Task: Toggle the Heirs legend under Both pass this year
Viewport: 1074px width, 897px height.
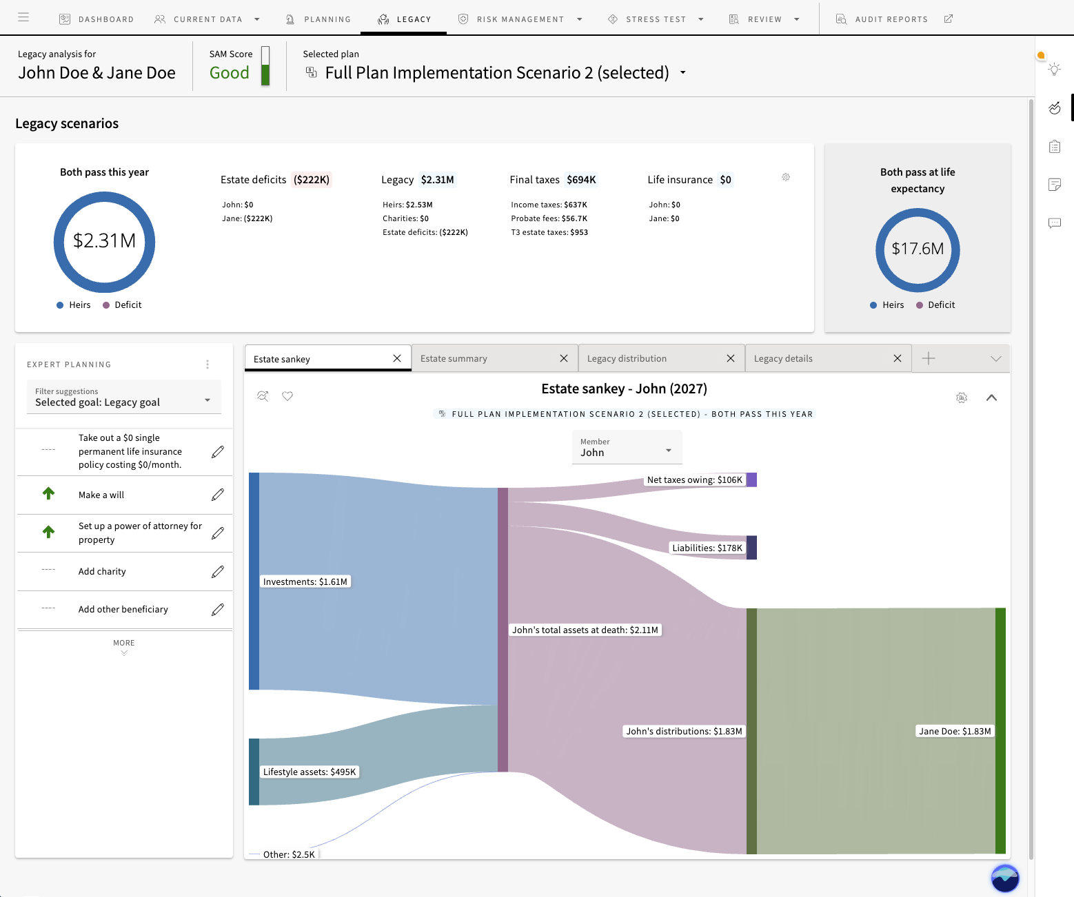Action: pos(73,305)
